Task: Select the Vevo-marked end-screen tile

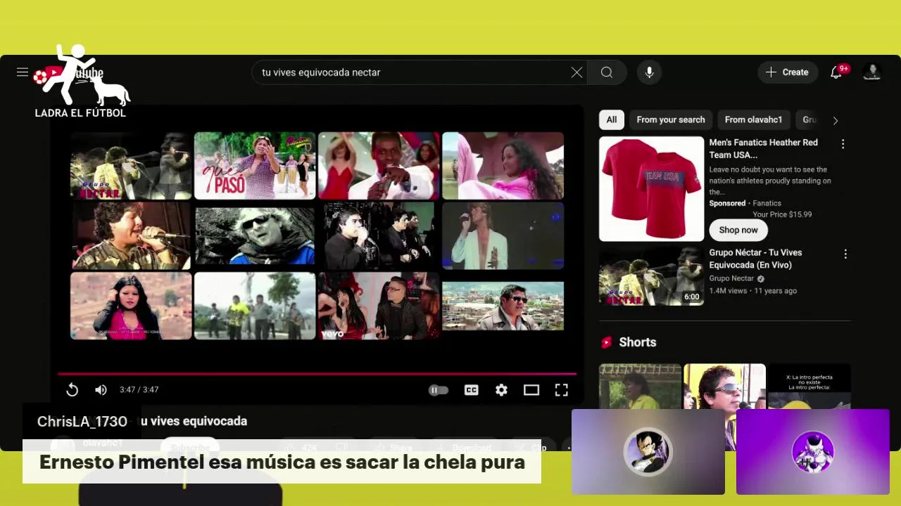Action: click(379, 306)
